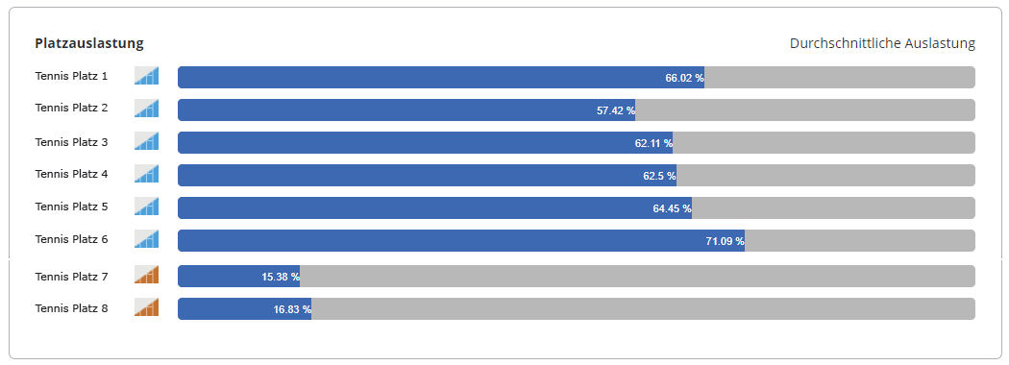The height and width of the screenshot is (365, 1009).
Task: Select the 57.42 % utilization bar
Action: click(406, 110)
